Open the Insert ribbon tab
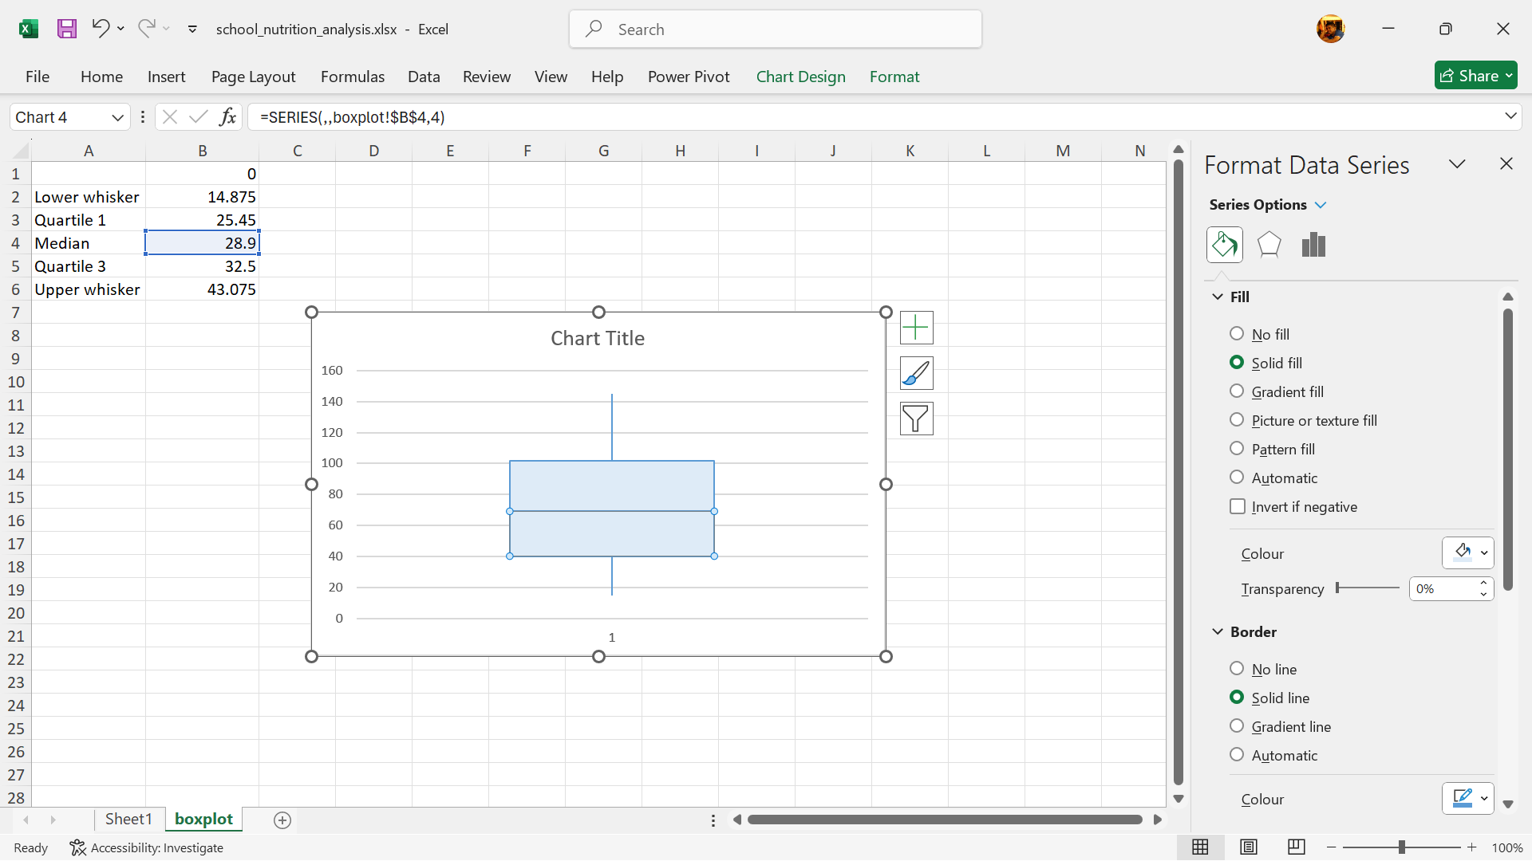This screenshot has width=1532, height=861. 166,77
